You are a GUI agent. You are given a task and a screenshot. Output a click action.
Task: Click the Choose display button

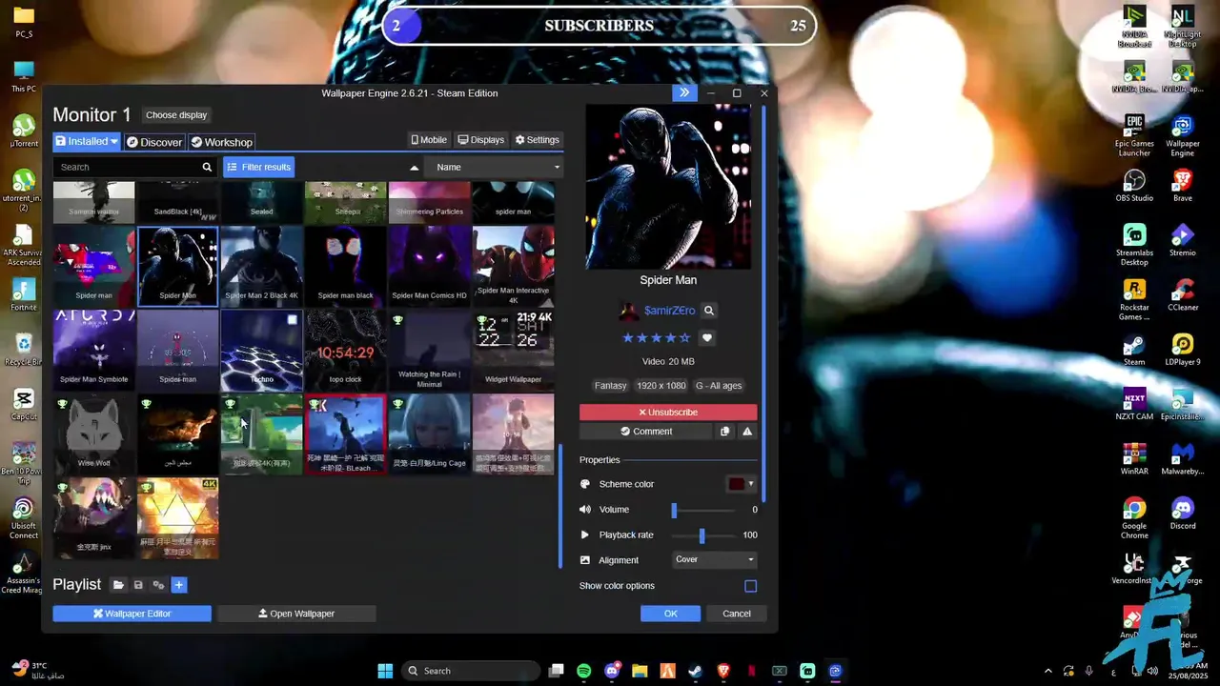(x=176, y=115)
